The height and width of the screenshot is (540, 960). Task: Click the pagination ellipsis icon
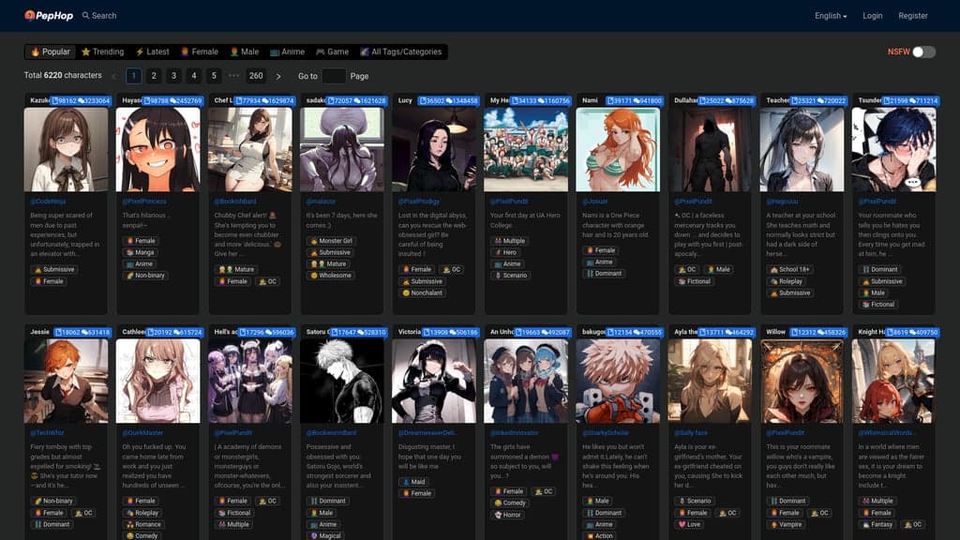(x=233, y=76)
